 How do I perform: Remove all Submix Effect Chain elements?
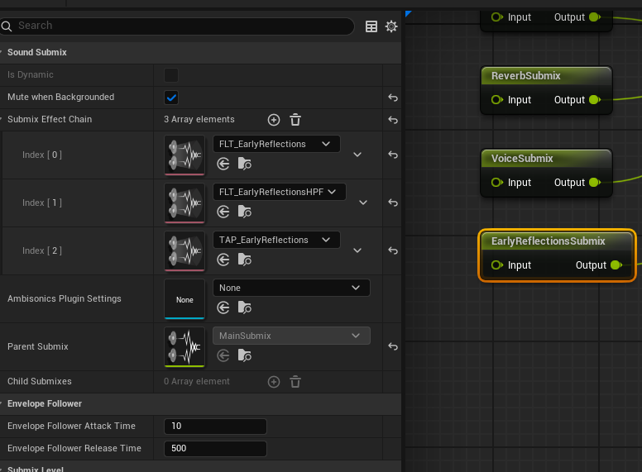coord(295,120)
